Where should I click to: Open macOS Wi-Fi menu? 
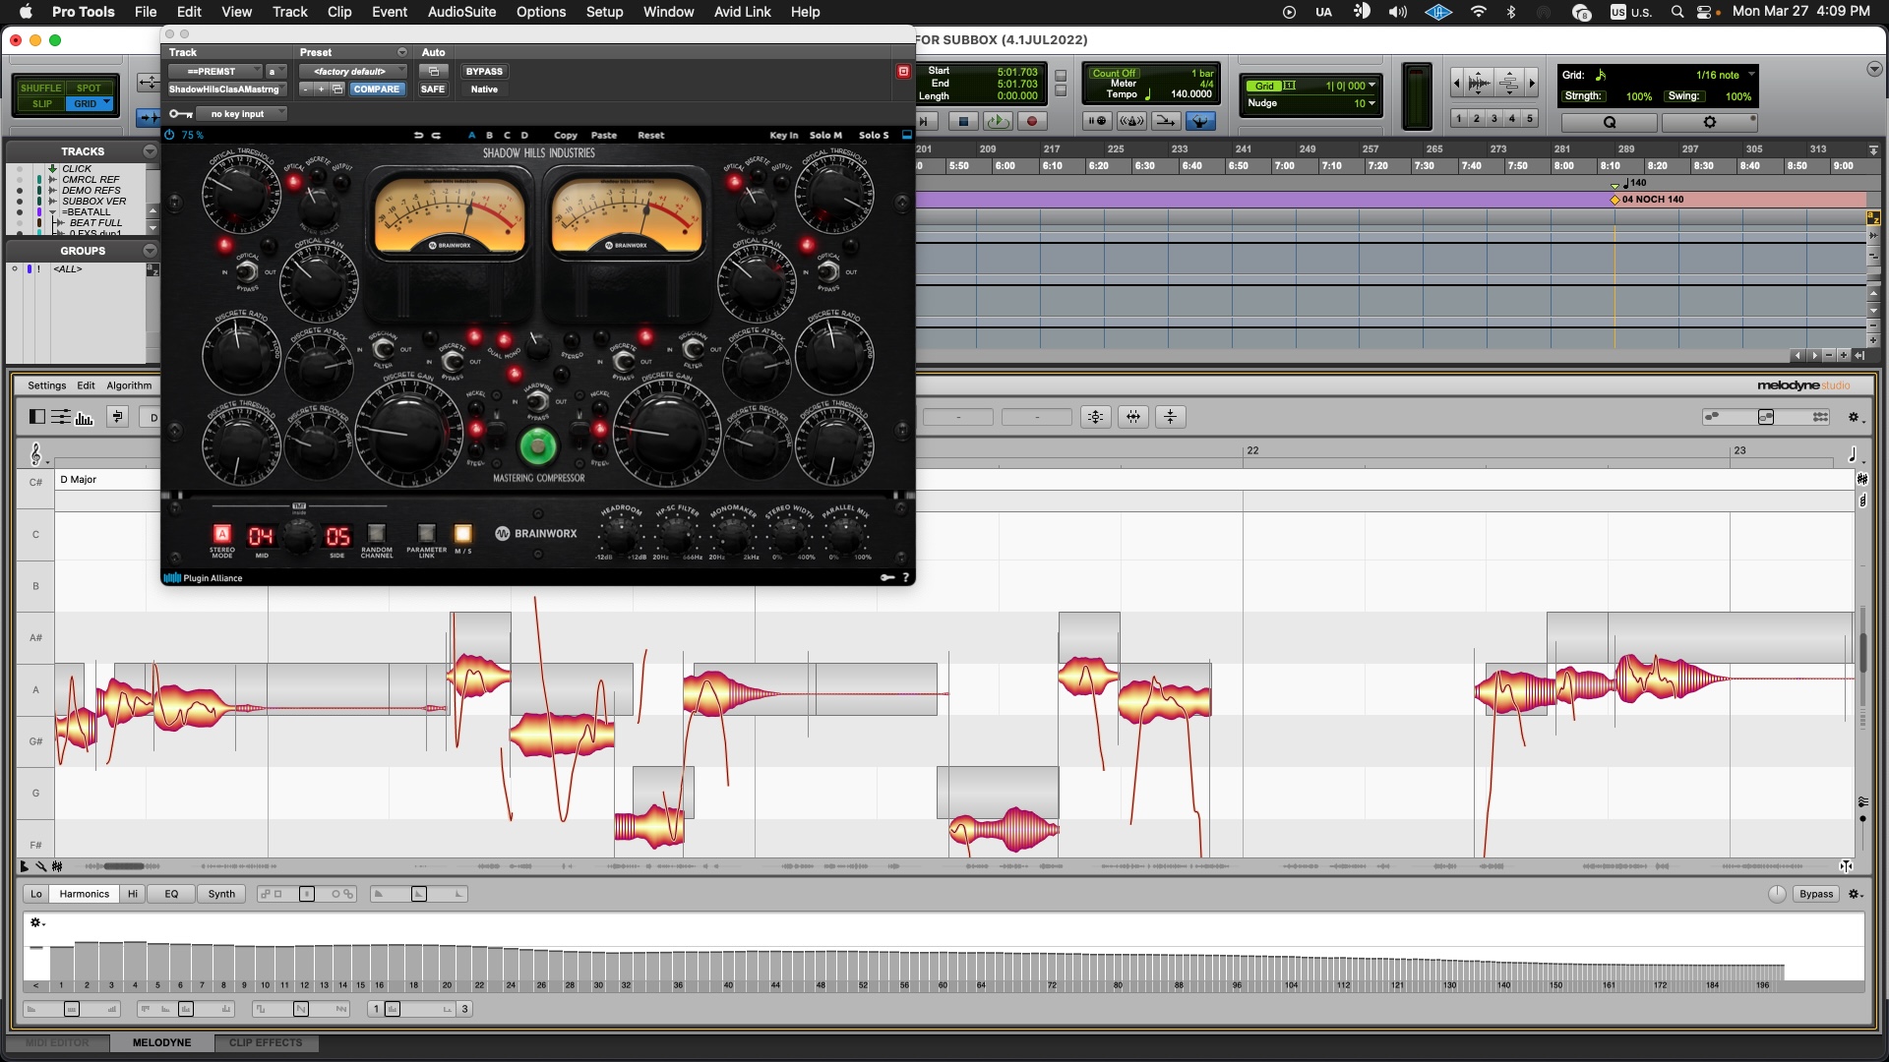[x=1478, y=12]
